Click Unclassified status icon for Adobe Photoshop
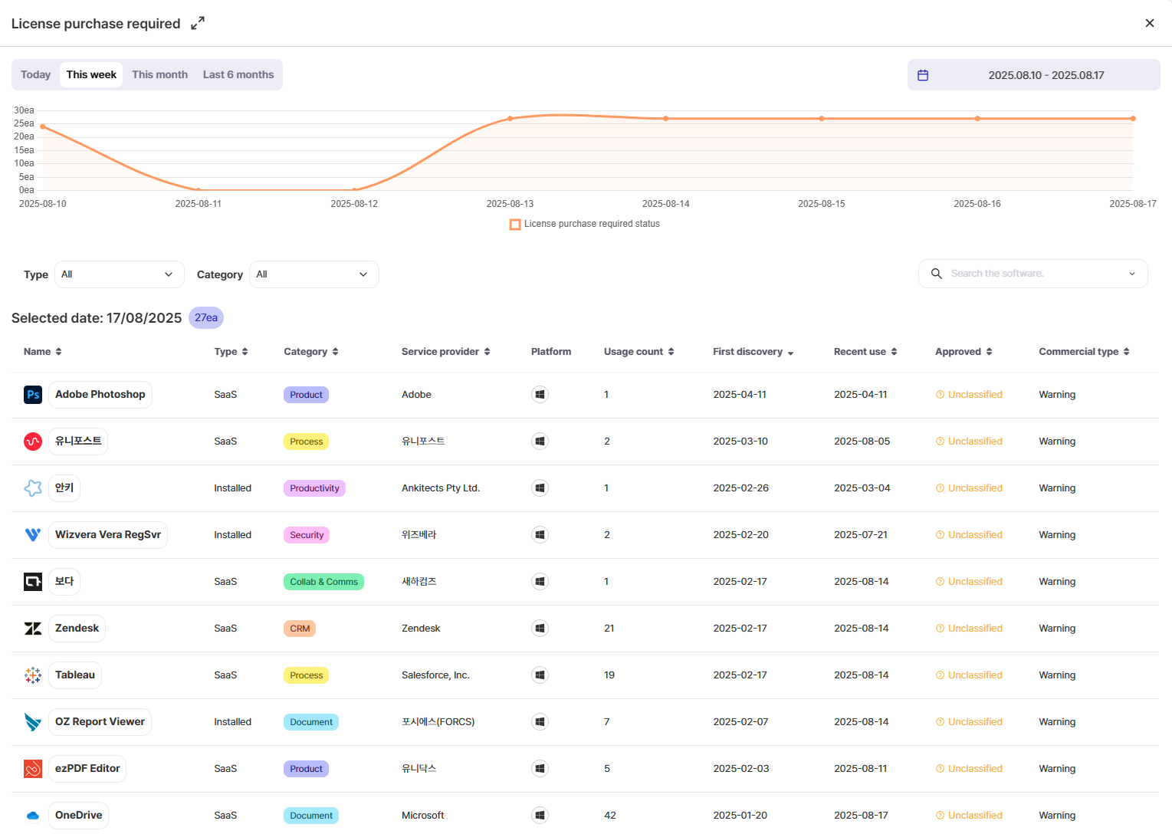This screenshot has width=1172, height=834. 940,395
